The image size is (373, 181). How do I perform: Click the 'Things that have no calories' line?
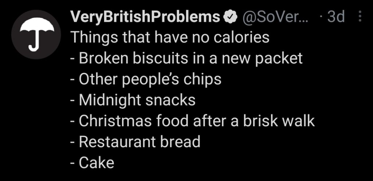point(170,37)
